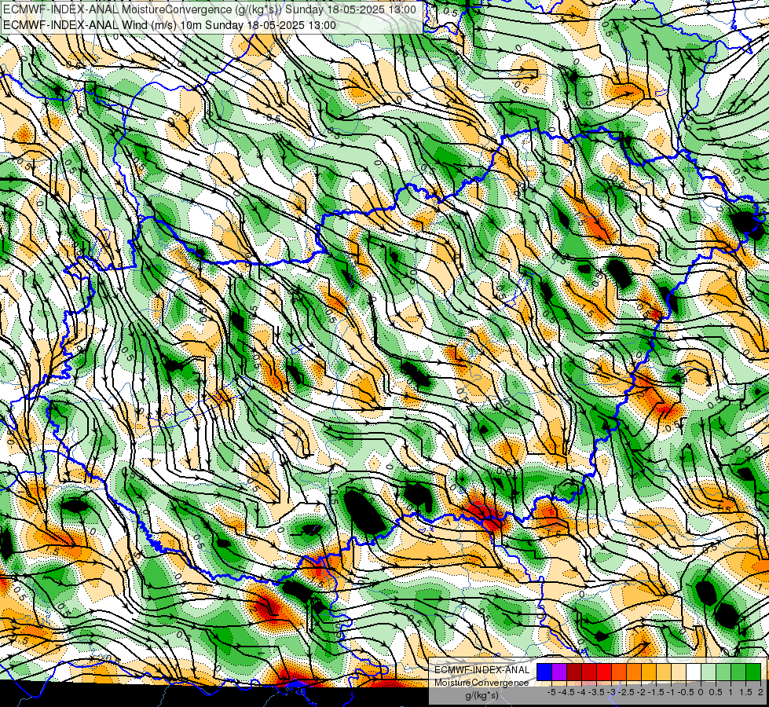The width and height of the screenshot is (769, 707).
Task: Pick the legend swatch between -4 and -3.5
Action: [589, 672]
